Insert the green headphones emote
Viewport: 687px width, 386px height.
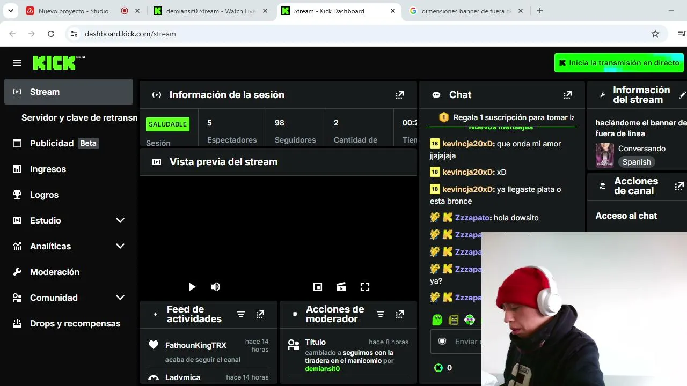coord(470,320)
